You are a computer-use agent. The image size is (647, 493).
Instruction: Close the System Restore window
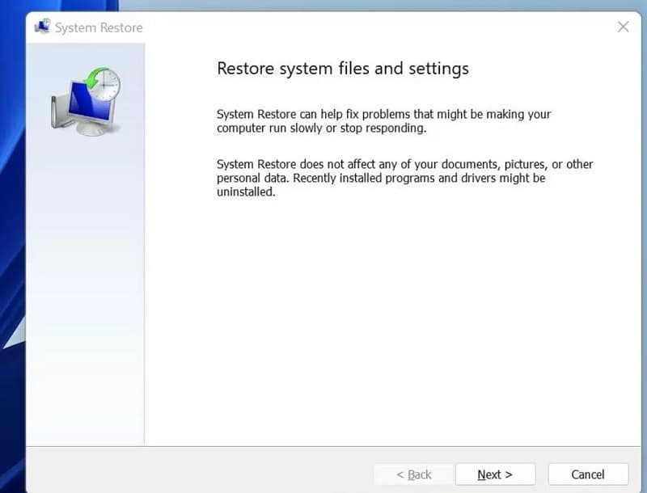(x=623, y=27)
